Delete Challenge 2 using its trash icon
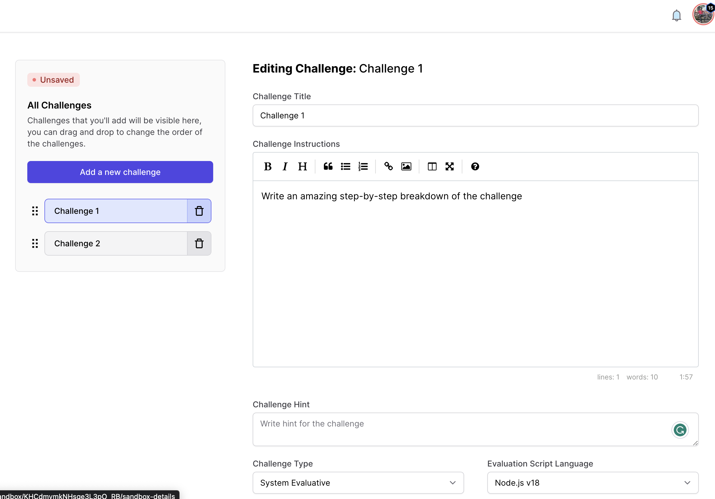This screenshot has height=499, width=715. (199, 243)
